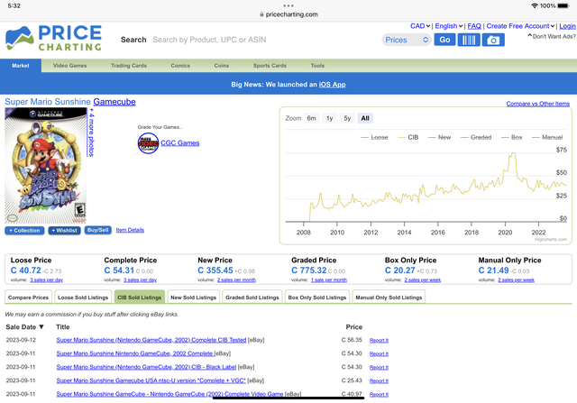Open Loose Price 3 sales per day link
Screen dimensions: 577x403
pos(46,280)
